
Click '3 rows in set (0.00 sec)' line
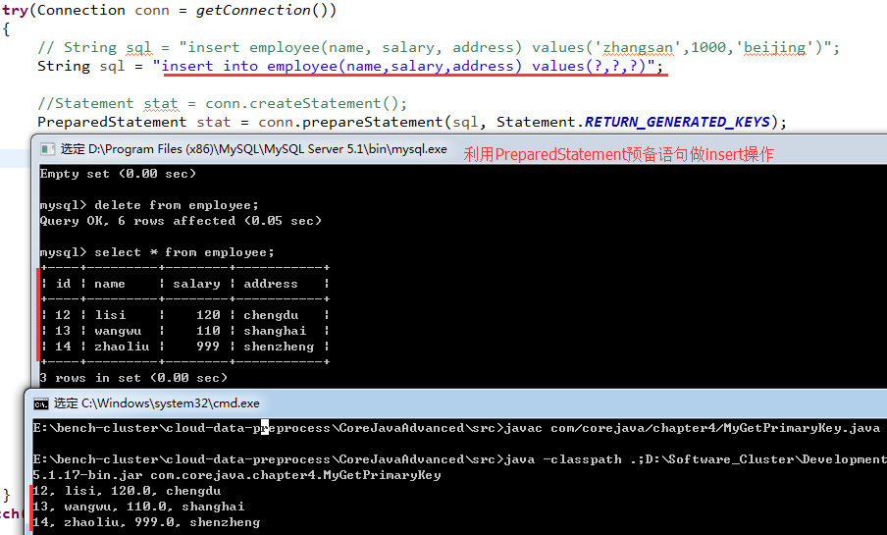point(133,378)
